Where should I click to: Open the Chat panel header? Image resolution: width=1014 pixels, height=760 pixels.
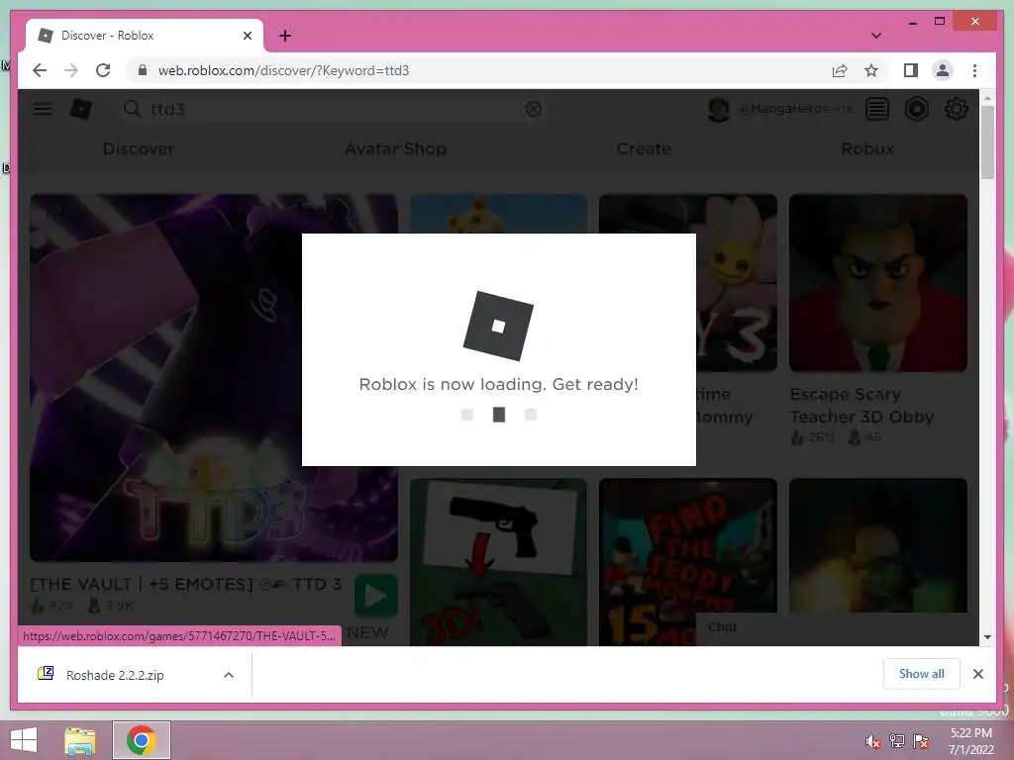tap(838, 627)
